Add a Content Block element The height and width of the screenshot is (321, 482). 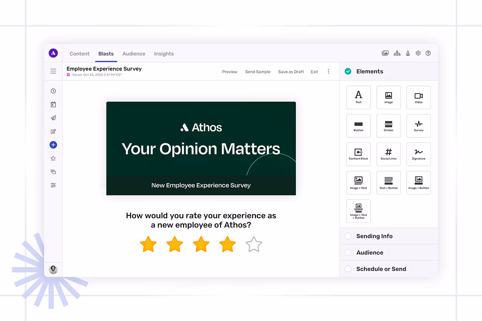[x=359, y=154]
